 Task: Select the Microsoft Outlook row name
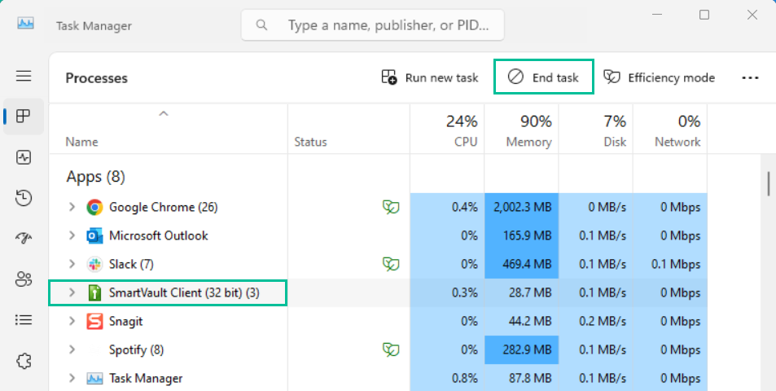pyautogui.click(x=158, y=235)
